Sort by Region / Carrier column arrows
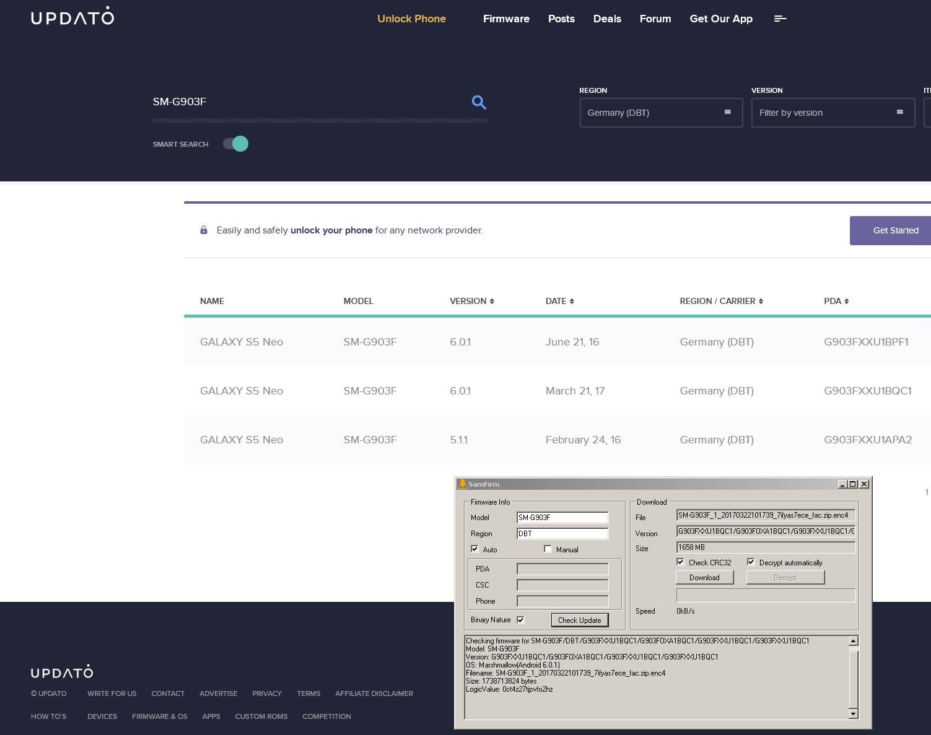Viewport: 931px width, 735px height. pos(761,302)
